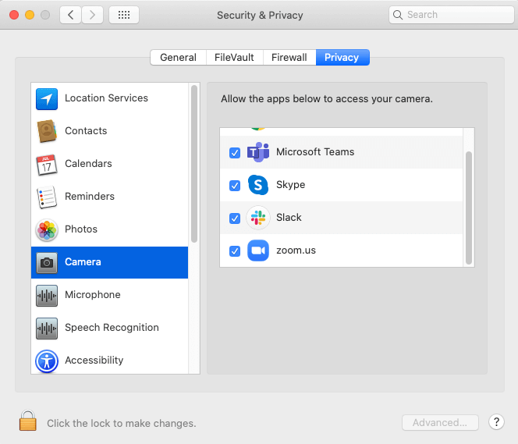Click 'Click the lock to make changes' text
This screenshot has width=518, height=444.
point(122,424)
